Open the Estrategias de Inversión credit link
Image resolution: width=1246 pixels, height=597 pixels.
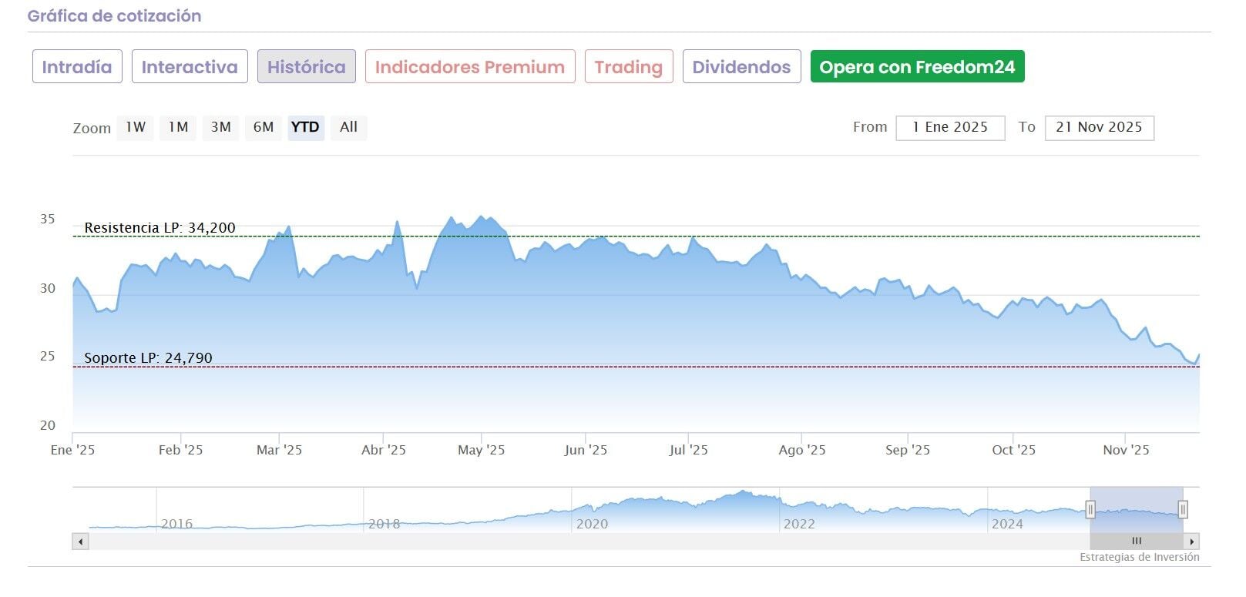1139,557
